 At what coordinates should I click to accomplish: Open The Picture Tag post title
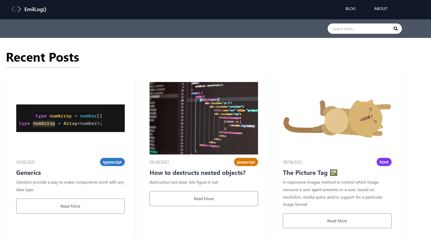(x=305, y=173)
